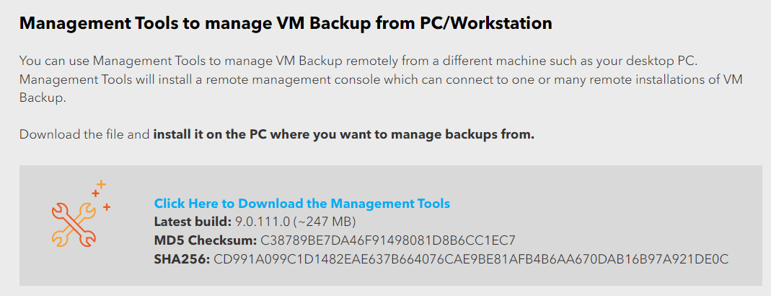Click the 'Latest build:' label
771x296 pixels.
coord(193,222)
